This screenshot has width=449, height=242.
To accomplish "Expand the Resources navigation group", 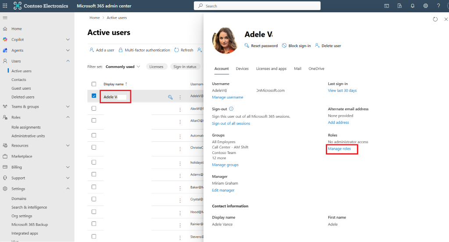I will pos(68,145).
